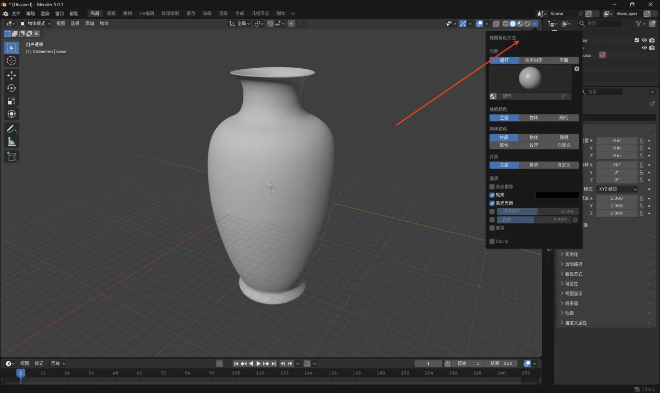
Task: Enable the 背面剔除 checkbox
Action: 492,186
